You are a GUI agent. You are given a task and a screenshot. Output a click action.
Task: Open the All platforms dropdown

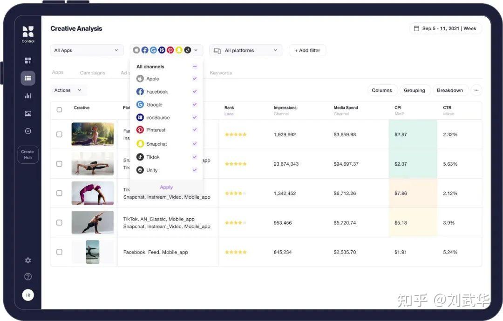click(245, 50)
